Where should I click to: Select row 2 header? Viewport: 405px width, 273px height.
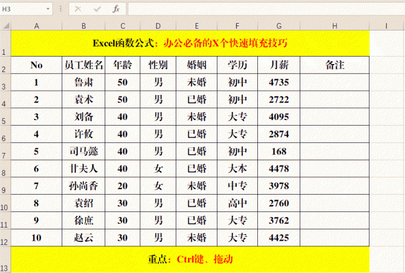pyautogui.click(x=6, y=65)
